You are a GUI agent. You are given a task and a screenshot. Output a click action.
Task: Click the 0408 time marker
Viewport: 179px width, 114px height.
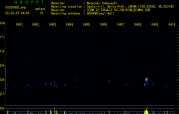[138, 25]
